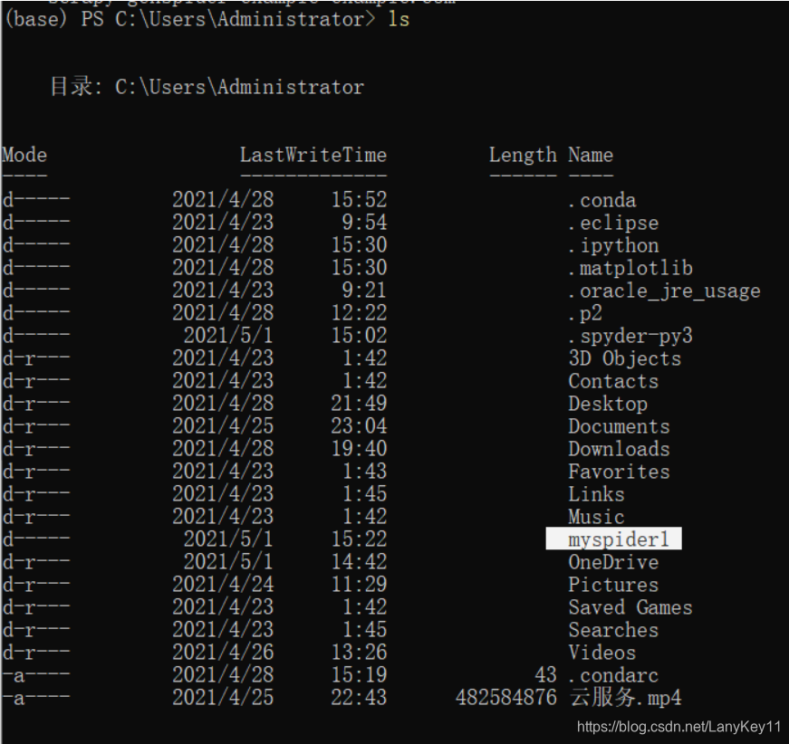Click the 9:54 time of .eclipse

point(364,223)
